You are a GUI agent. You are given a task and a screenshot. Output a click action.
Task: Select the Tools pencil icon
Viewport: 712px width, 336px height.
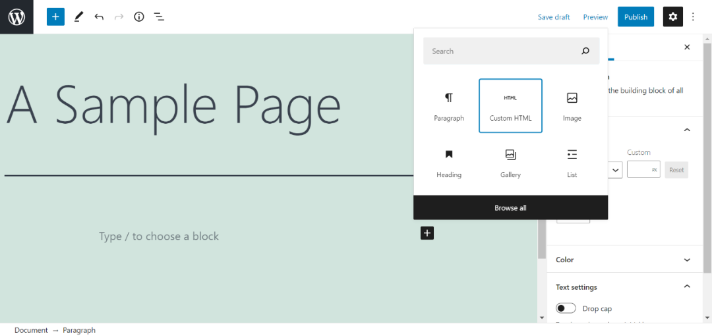[79, 16]
